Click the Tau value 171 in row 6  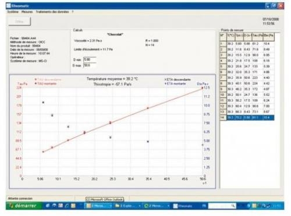255,72
